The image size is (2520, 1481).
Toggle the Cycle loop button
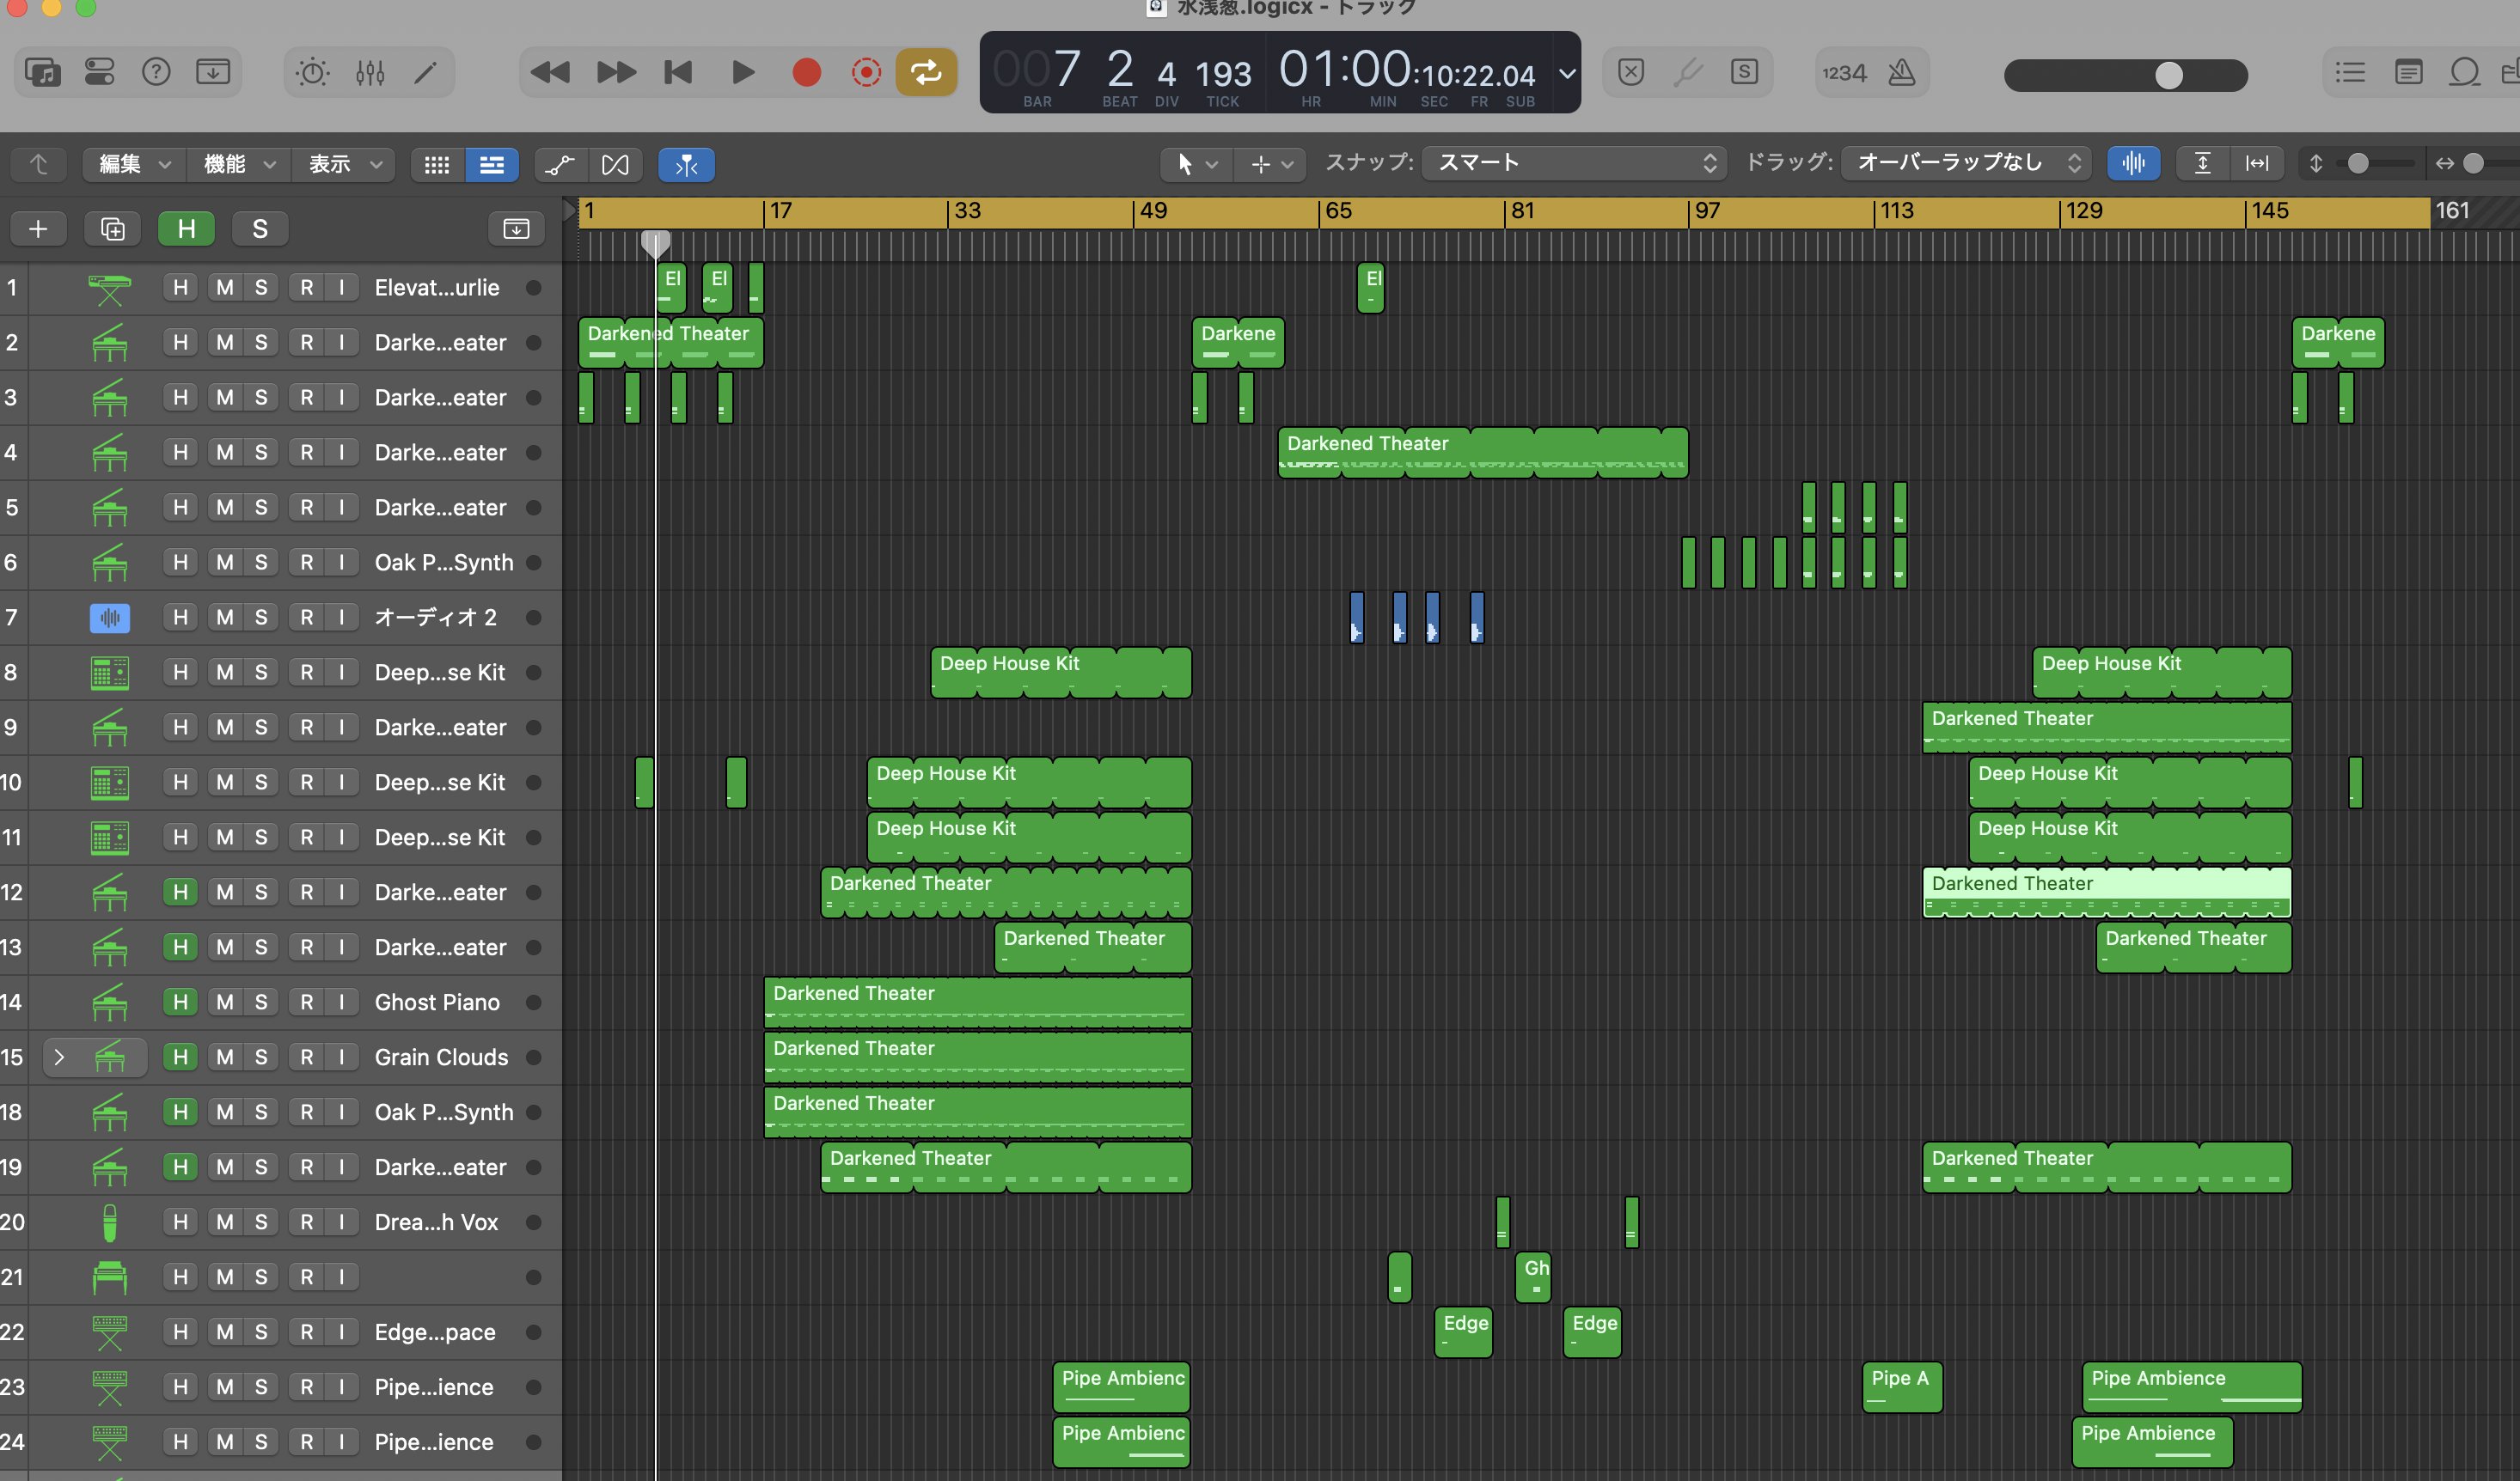pyautogui.click(x=926, y=72)
